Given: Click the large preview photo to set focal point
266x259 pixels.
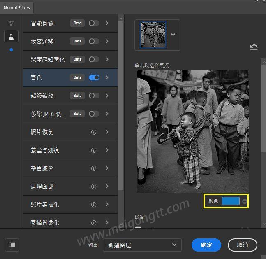Looking at the screenshot, I should coord(193,131).
